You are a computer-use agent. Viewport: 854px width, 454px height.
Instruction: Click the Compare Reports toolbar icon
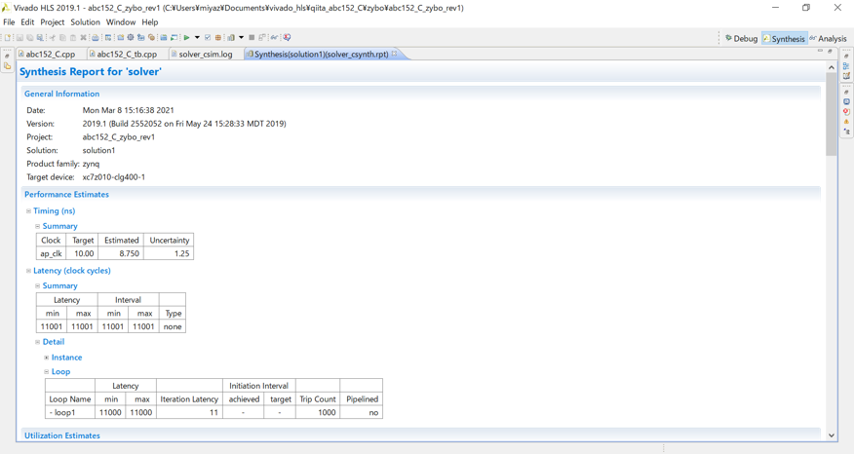pos(231,38)
